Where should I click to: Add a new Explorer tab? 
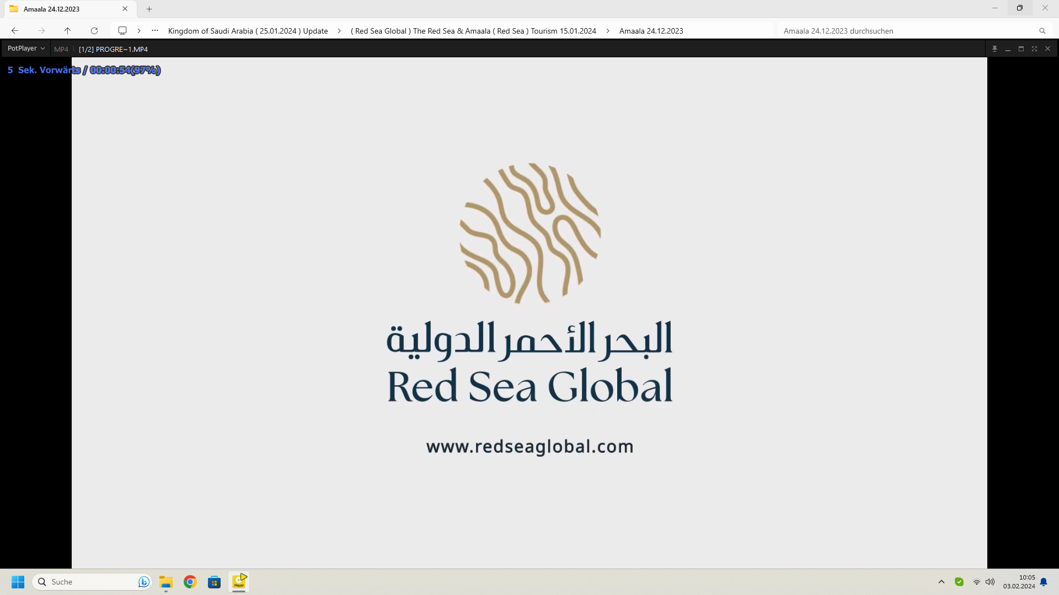click(149, 9)
